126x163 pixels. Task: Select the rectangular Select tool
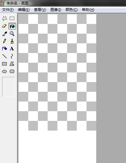(12, 18)
